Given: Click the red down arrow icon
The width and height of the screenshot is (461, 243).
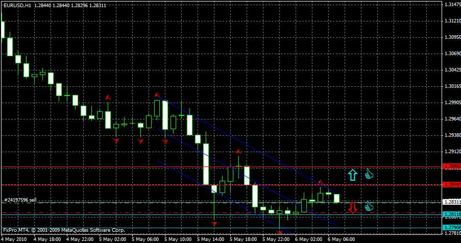Looking at the screenshot, I should point(352,208).
